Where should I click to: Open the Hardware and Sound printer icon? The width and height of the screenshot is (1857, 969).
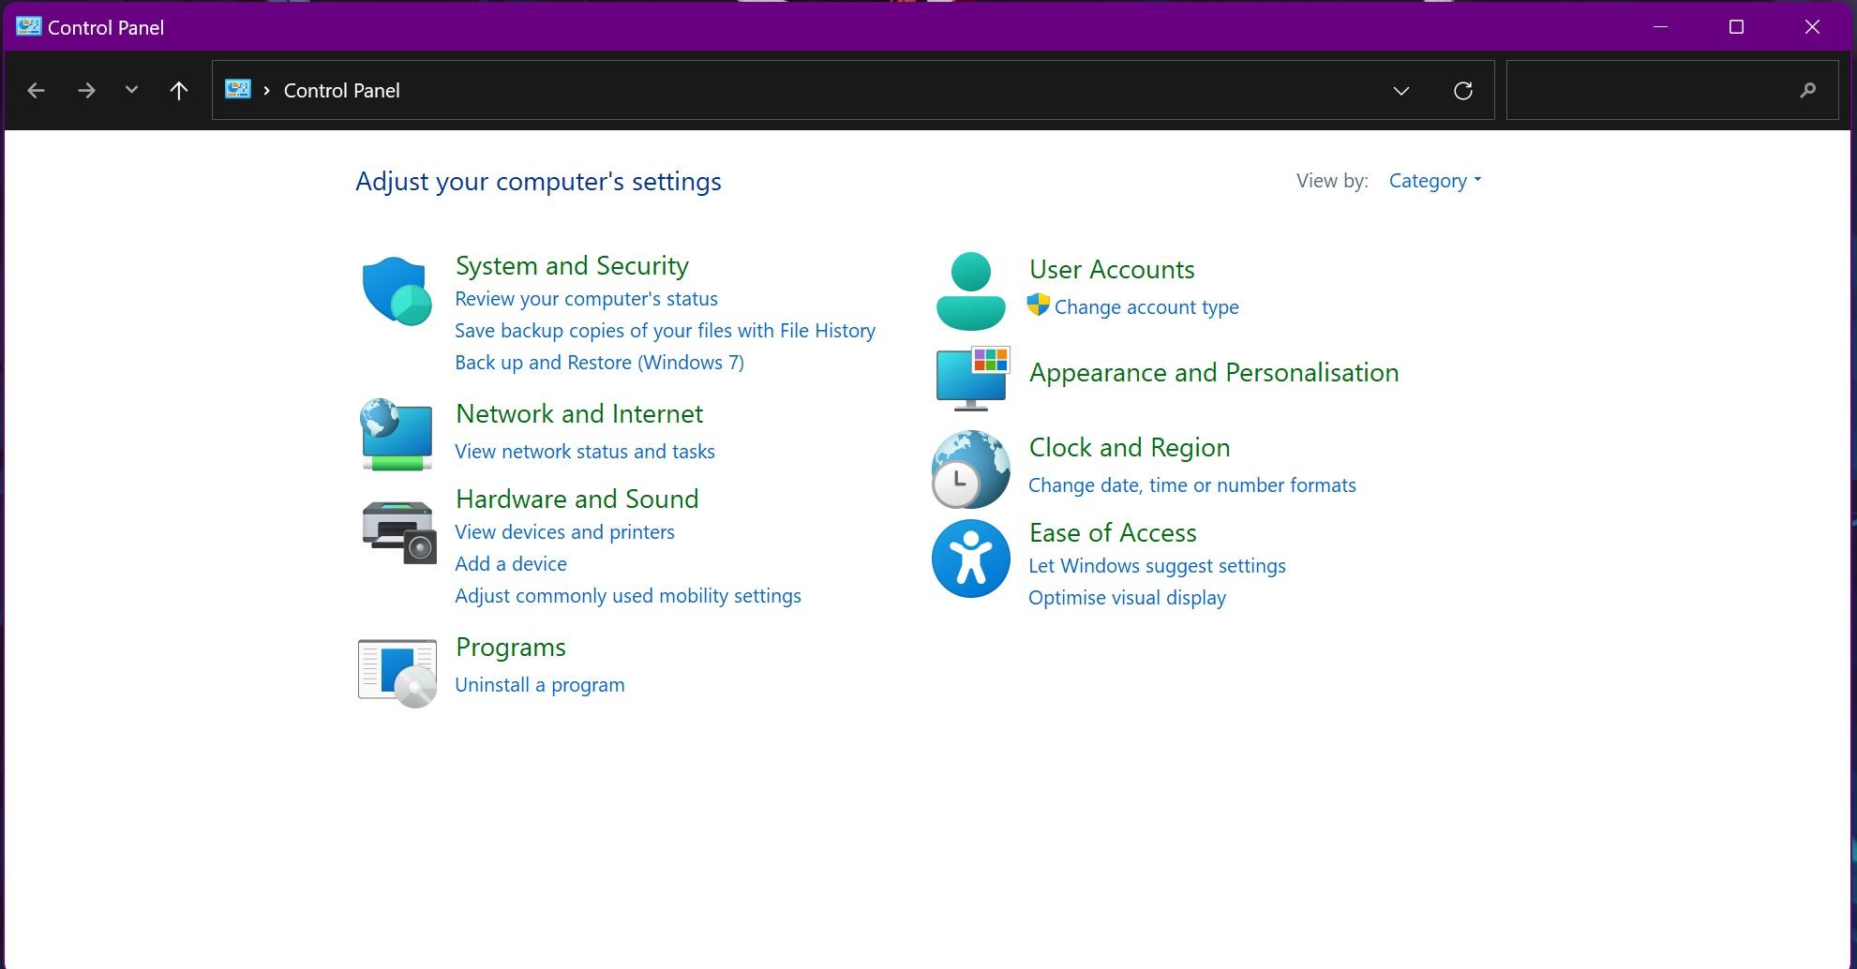click(399, 531)
